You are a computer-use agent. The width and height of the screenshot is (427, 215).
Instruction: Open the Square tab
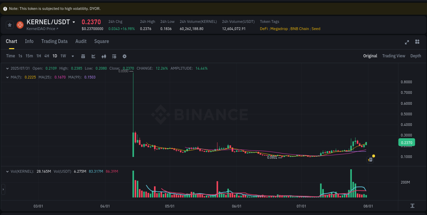[101, 41]
